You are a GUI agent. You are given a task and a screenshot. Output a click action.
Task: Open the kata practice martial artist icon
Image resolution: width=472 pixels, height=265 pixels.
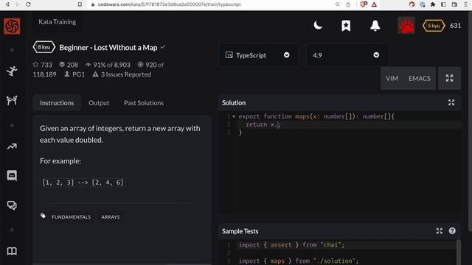click(x=12, y=71)
